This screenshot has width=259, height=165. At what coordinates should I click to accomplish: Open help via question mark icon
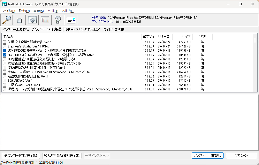click(58, 20)
